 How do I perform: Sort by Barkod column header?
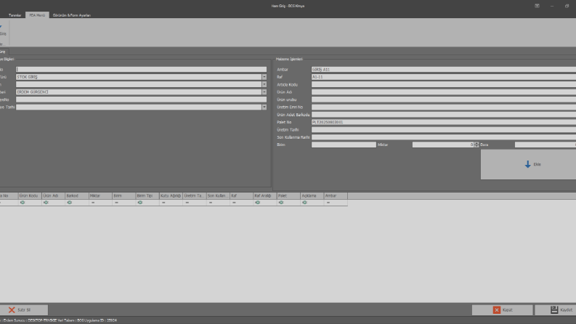click(77, 196)
